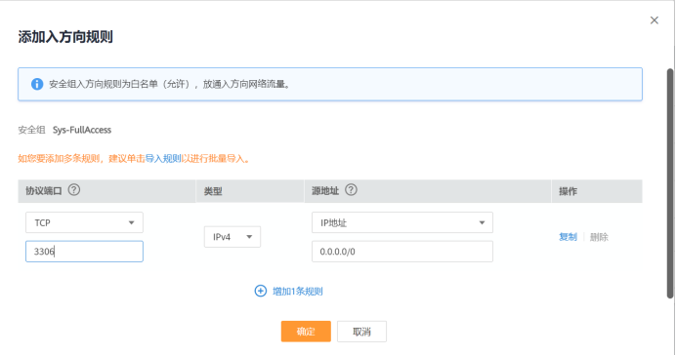
Task: Expand the TCP protocol dropdown
Action: pos(84,222)
